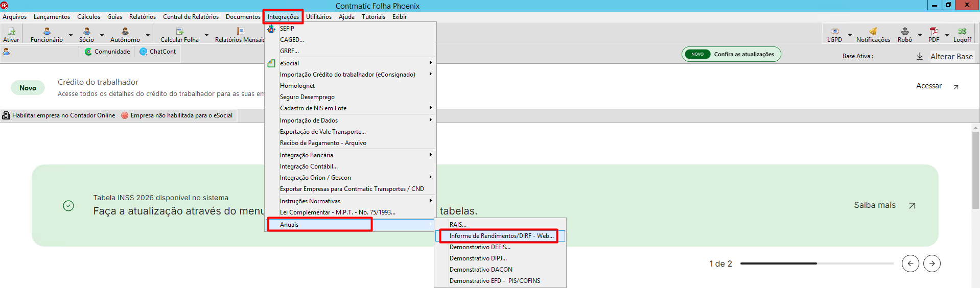Click the Ativar toolbar icon
980x288 pixels.
coord(11,32)
